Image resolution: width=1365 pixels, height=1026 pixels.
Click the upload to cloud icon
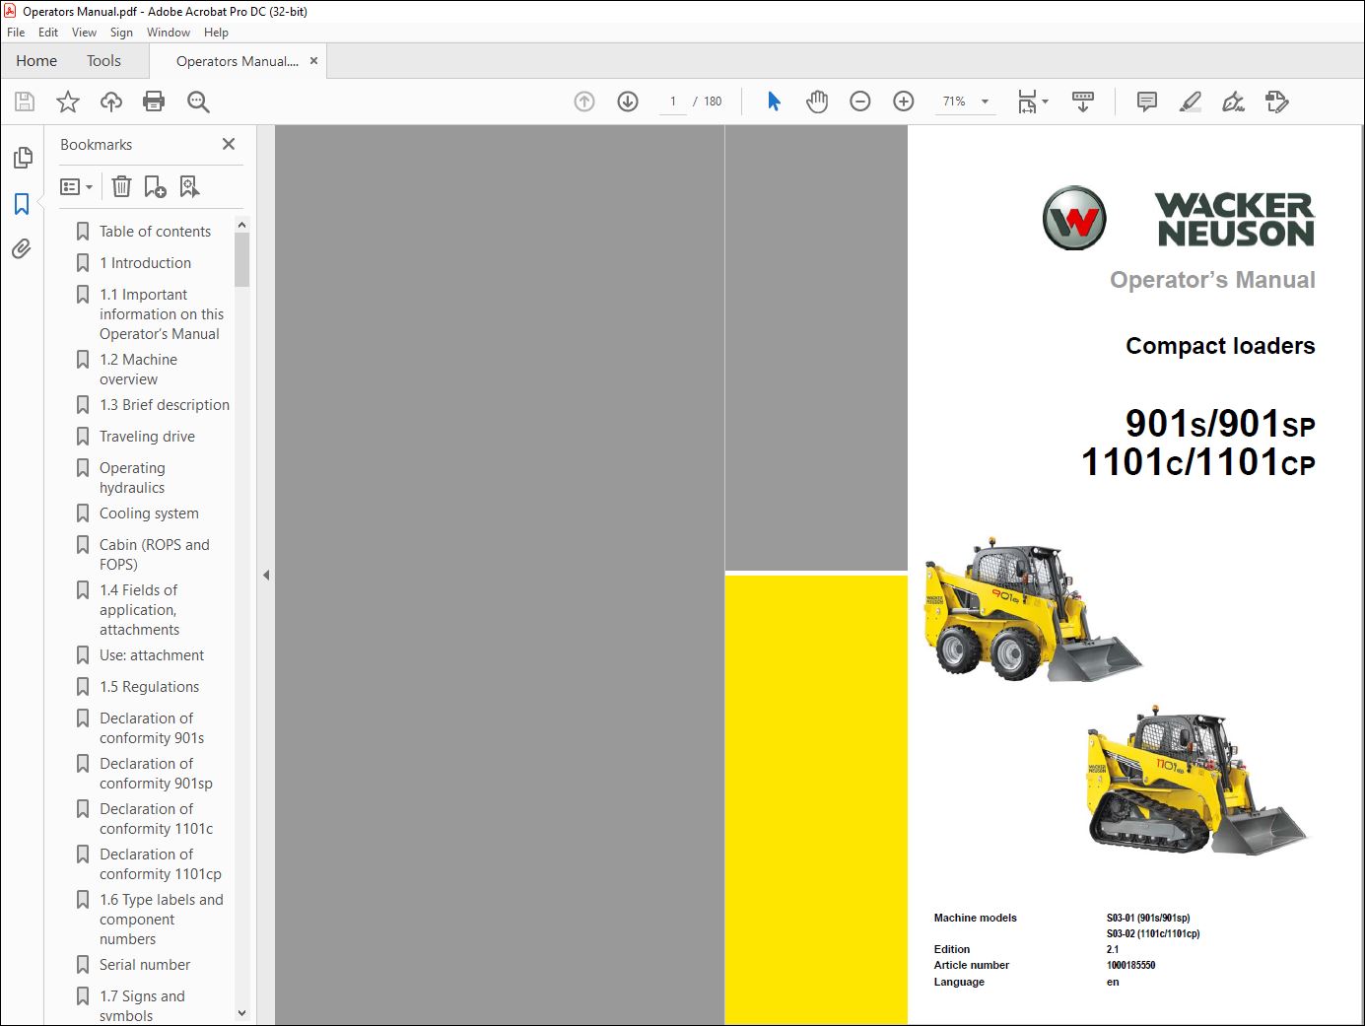(x=111, y=102)
